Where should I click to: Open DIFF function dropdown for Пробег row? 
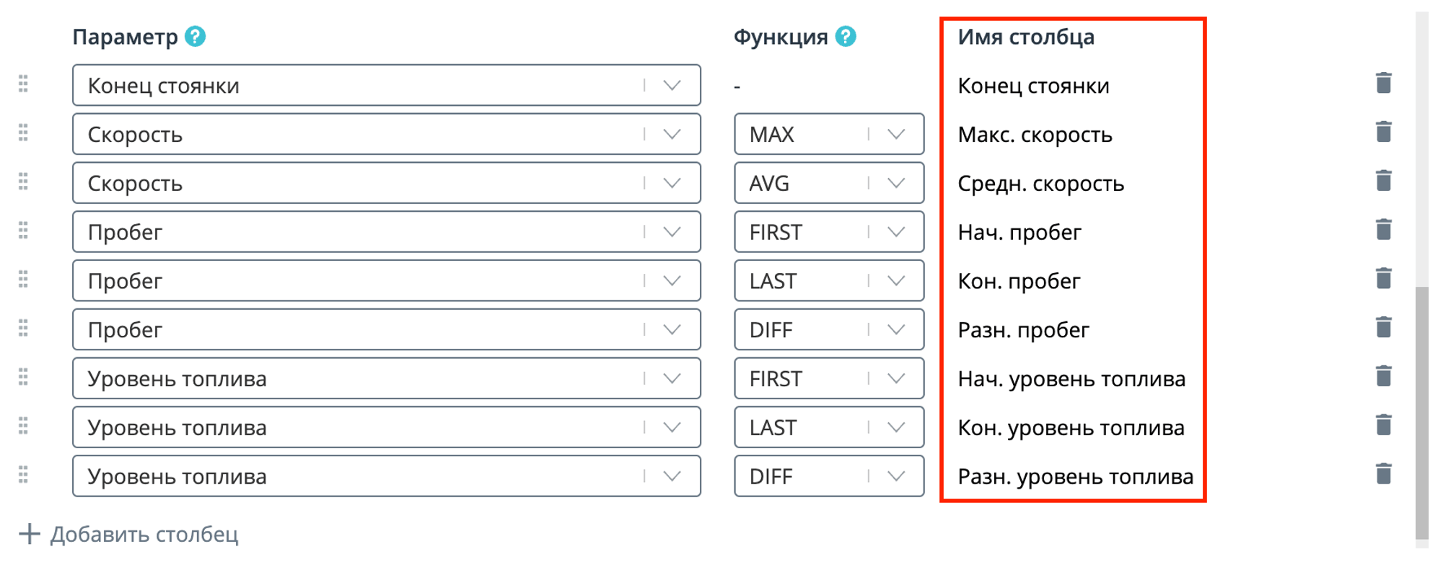click(x=829, y=329)
